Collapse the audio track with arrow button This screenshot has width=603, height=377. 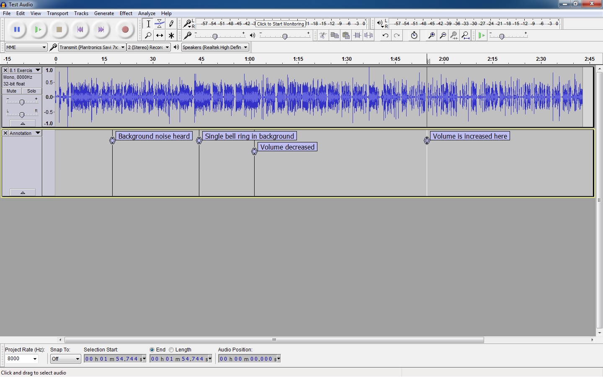23,124
